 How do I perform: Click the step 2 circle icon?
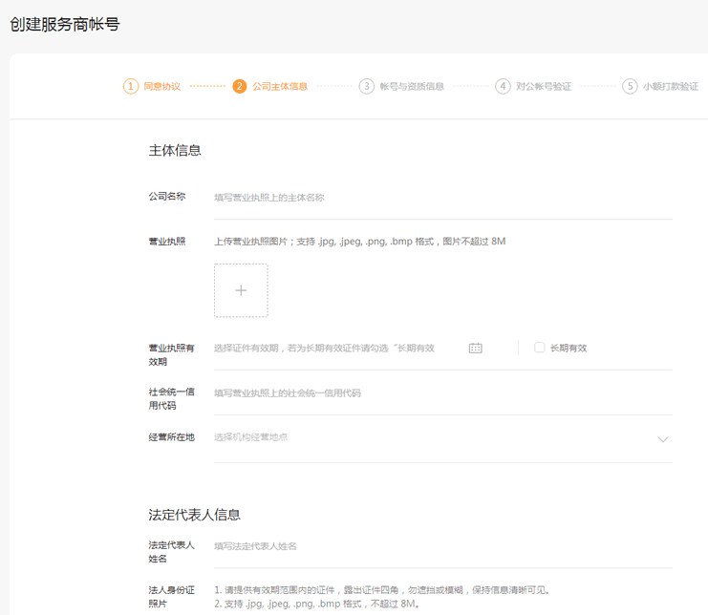point(239,86)
